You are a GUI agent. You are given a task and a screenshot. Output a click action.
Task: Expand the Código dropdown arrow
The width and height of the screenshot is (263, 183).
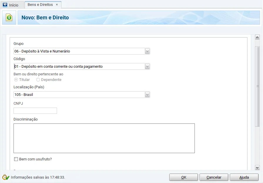pos(148,67)
